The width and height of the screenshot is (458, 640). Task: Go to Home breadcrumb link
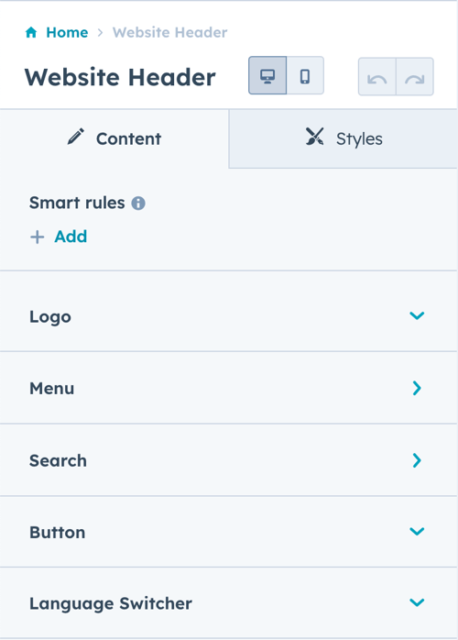[x=67, y=32]
